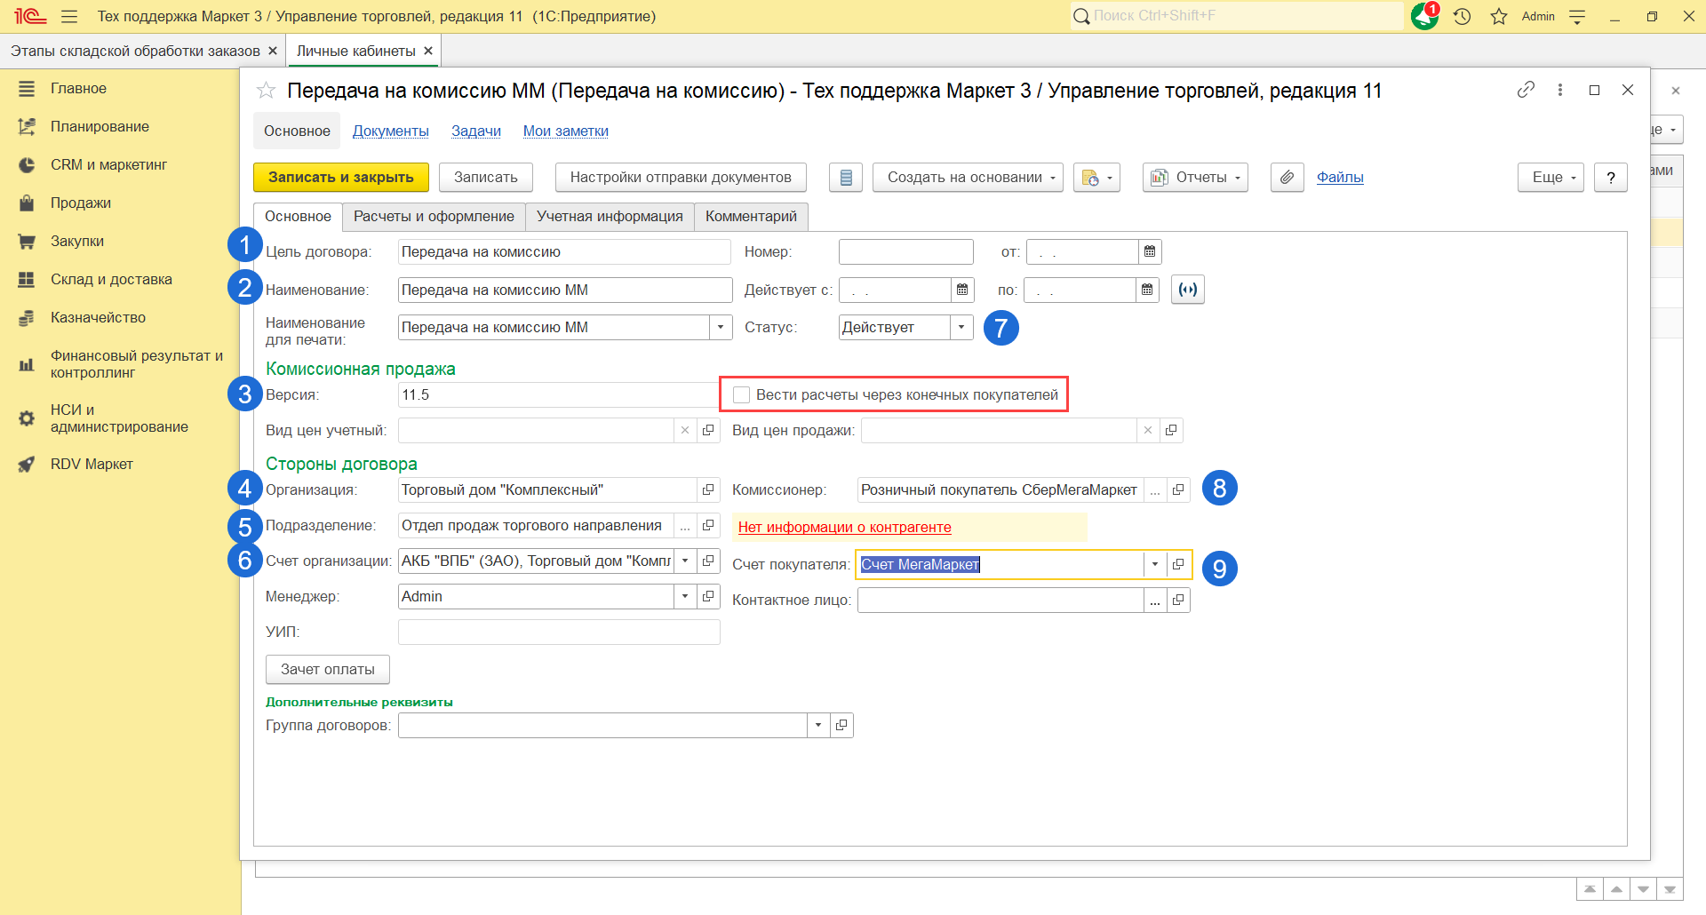Open help with question mark button
The image size is (1706, 915).
[x=1611, y=178]
